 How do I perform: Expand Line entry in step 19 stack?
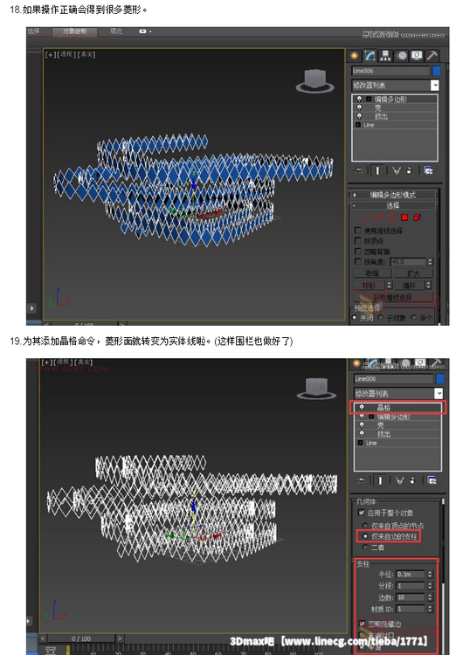tap(360, 443)
